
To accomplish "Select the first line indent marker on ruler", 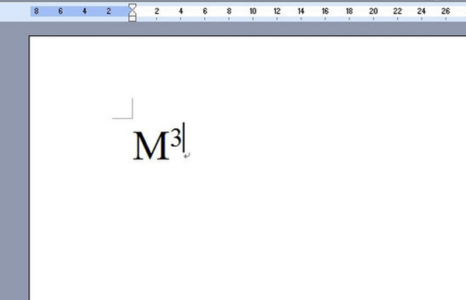I will pyautogui.click(x=132, y=7).
